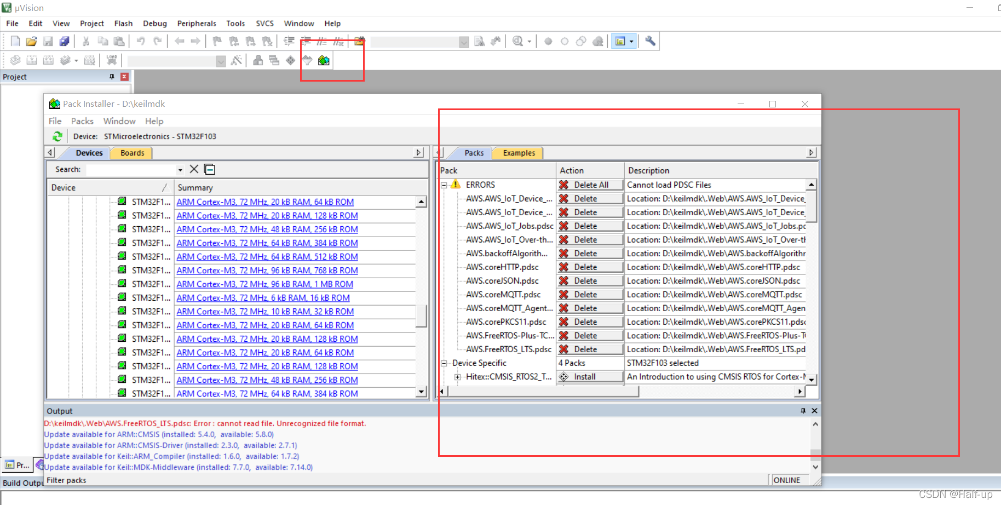The width and height of the screenshot is (1001, 505).
Task: Click Delete All for ERRORS
Action: tap(590, 185)
